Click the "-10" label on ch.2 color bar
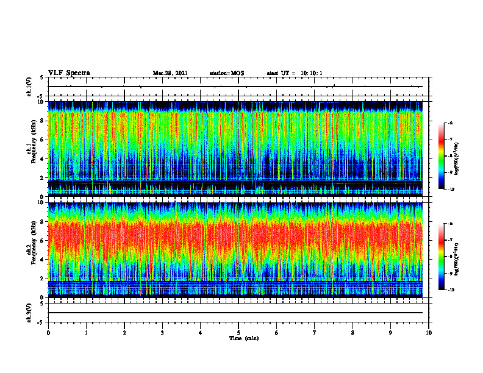This screenshot has height=373, width=483. 451,290
